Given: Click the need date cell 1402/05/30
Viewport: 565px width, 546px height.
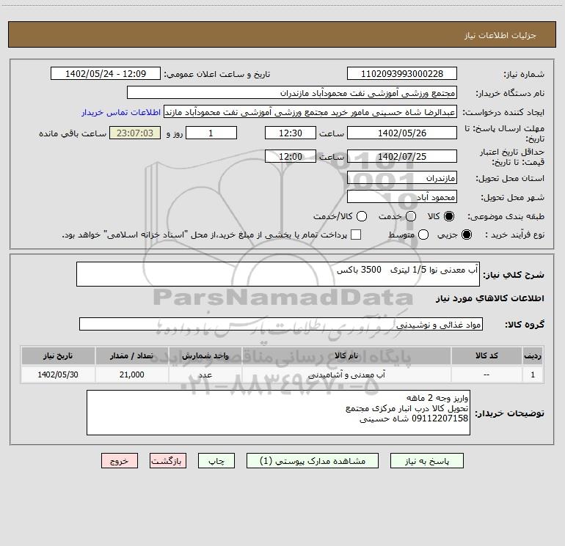Looking at the screenshot, I should coord(58,375).
